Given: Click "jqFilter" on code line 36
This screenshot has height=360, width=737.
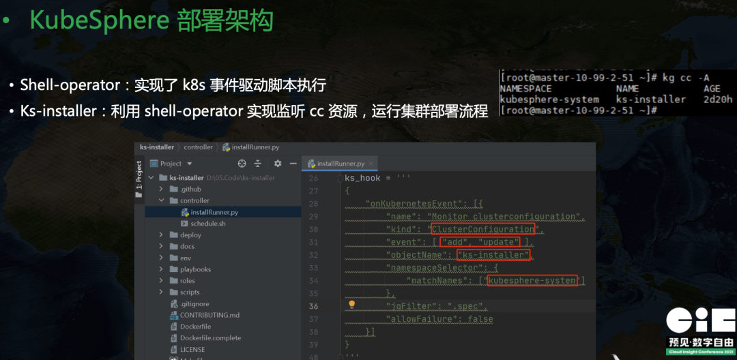Looking at the screenshot, I should coord(409,306).
